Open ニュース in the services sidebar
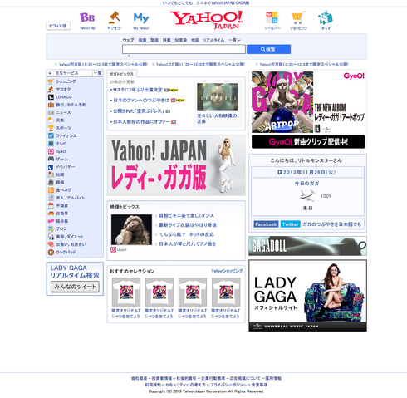This screenshot has height=398, width=407. 63,112
